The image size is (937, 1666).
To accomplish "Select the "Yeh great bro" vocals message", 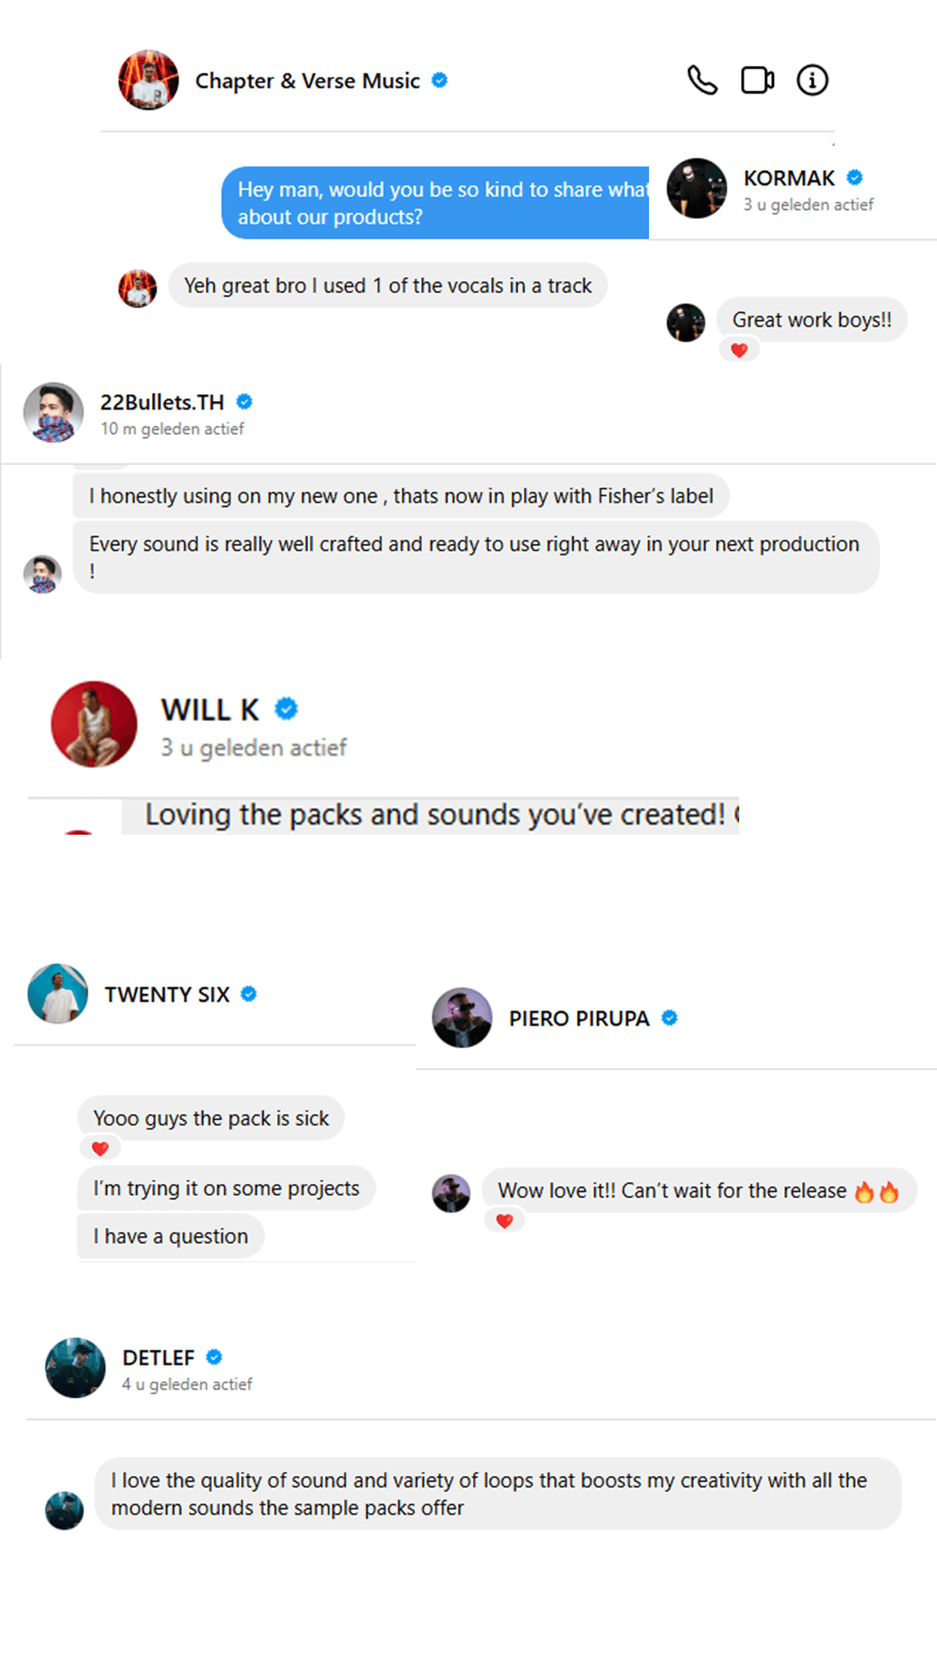I will tap(388, 285).
